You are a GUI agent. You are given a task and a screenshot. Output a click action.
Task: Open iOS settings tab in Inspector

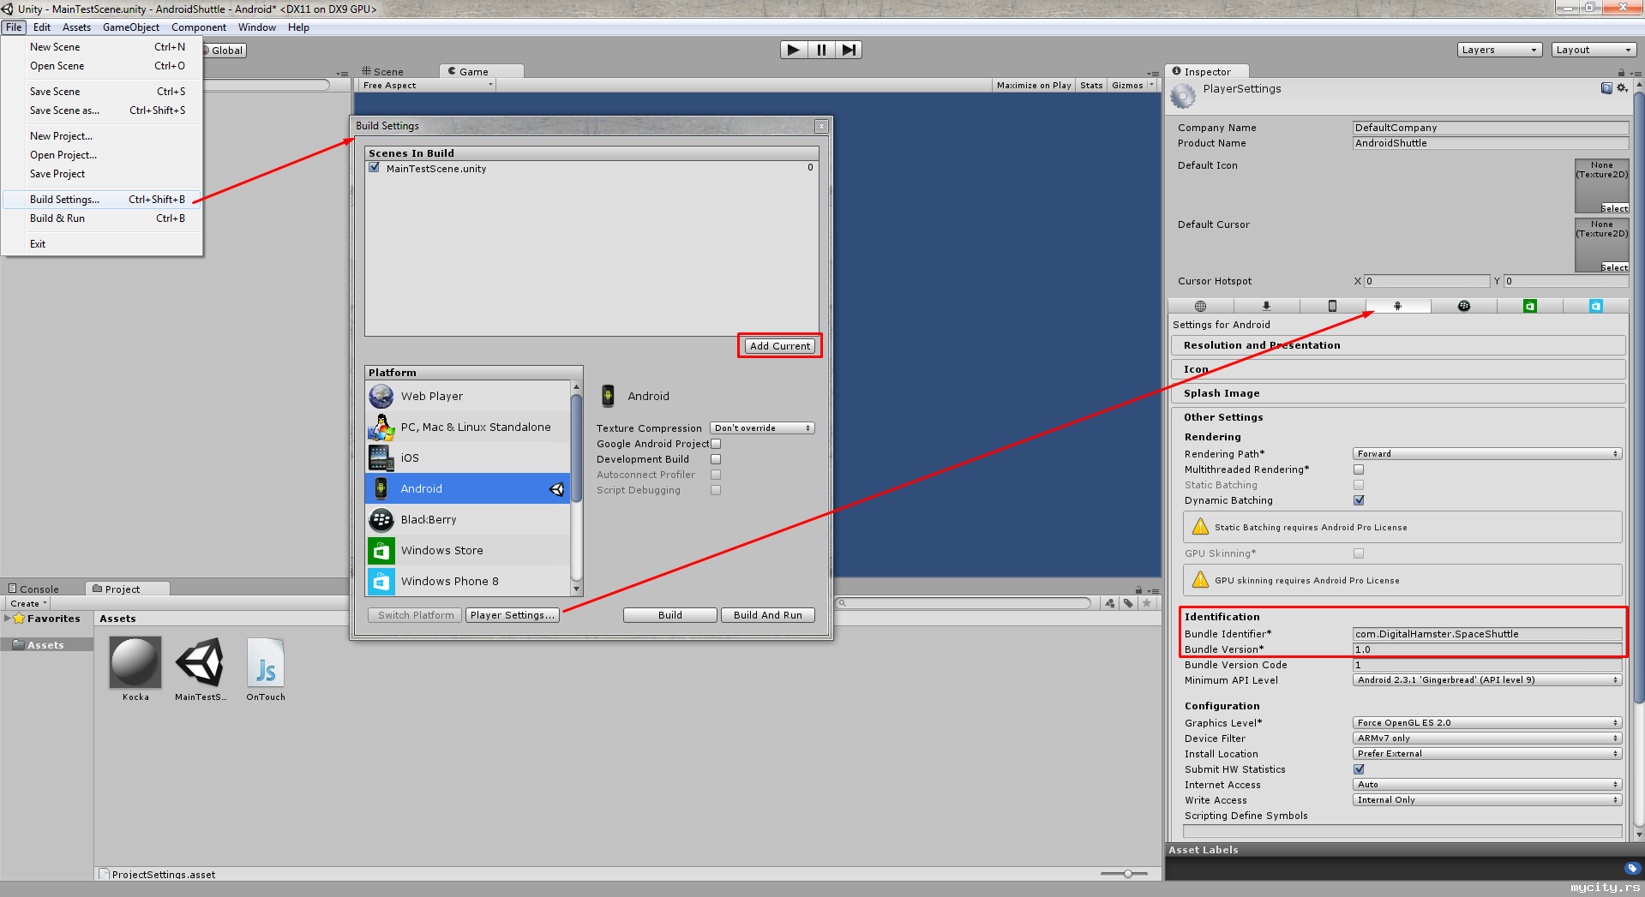coord(1332,306)
